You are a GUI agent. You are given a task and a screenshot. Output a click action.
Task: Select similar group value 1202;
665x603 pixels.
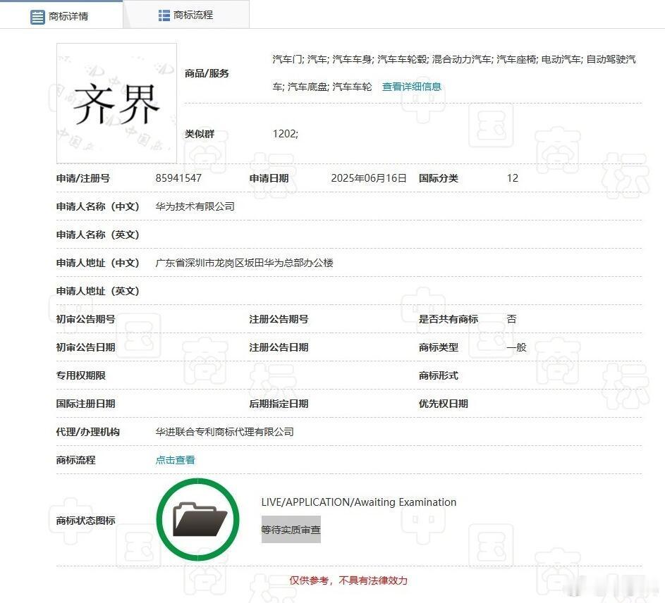pos(286,134)
